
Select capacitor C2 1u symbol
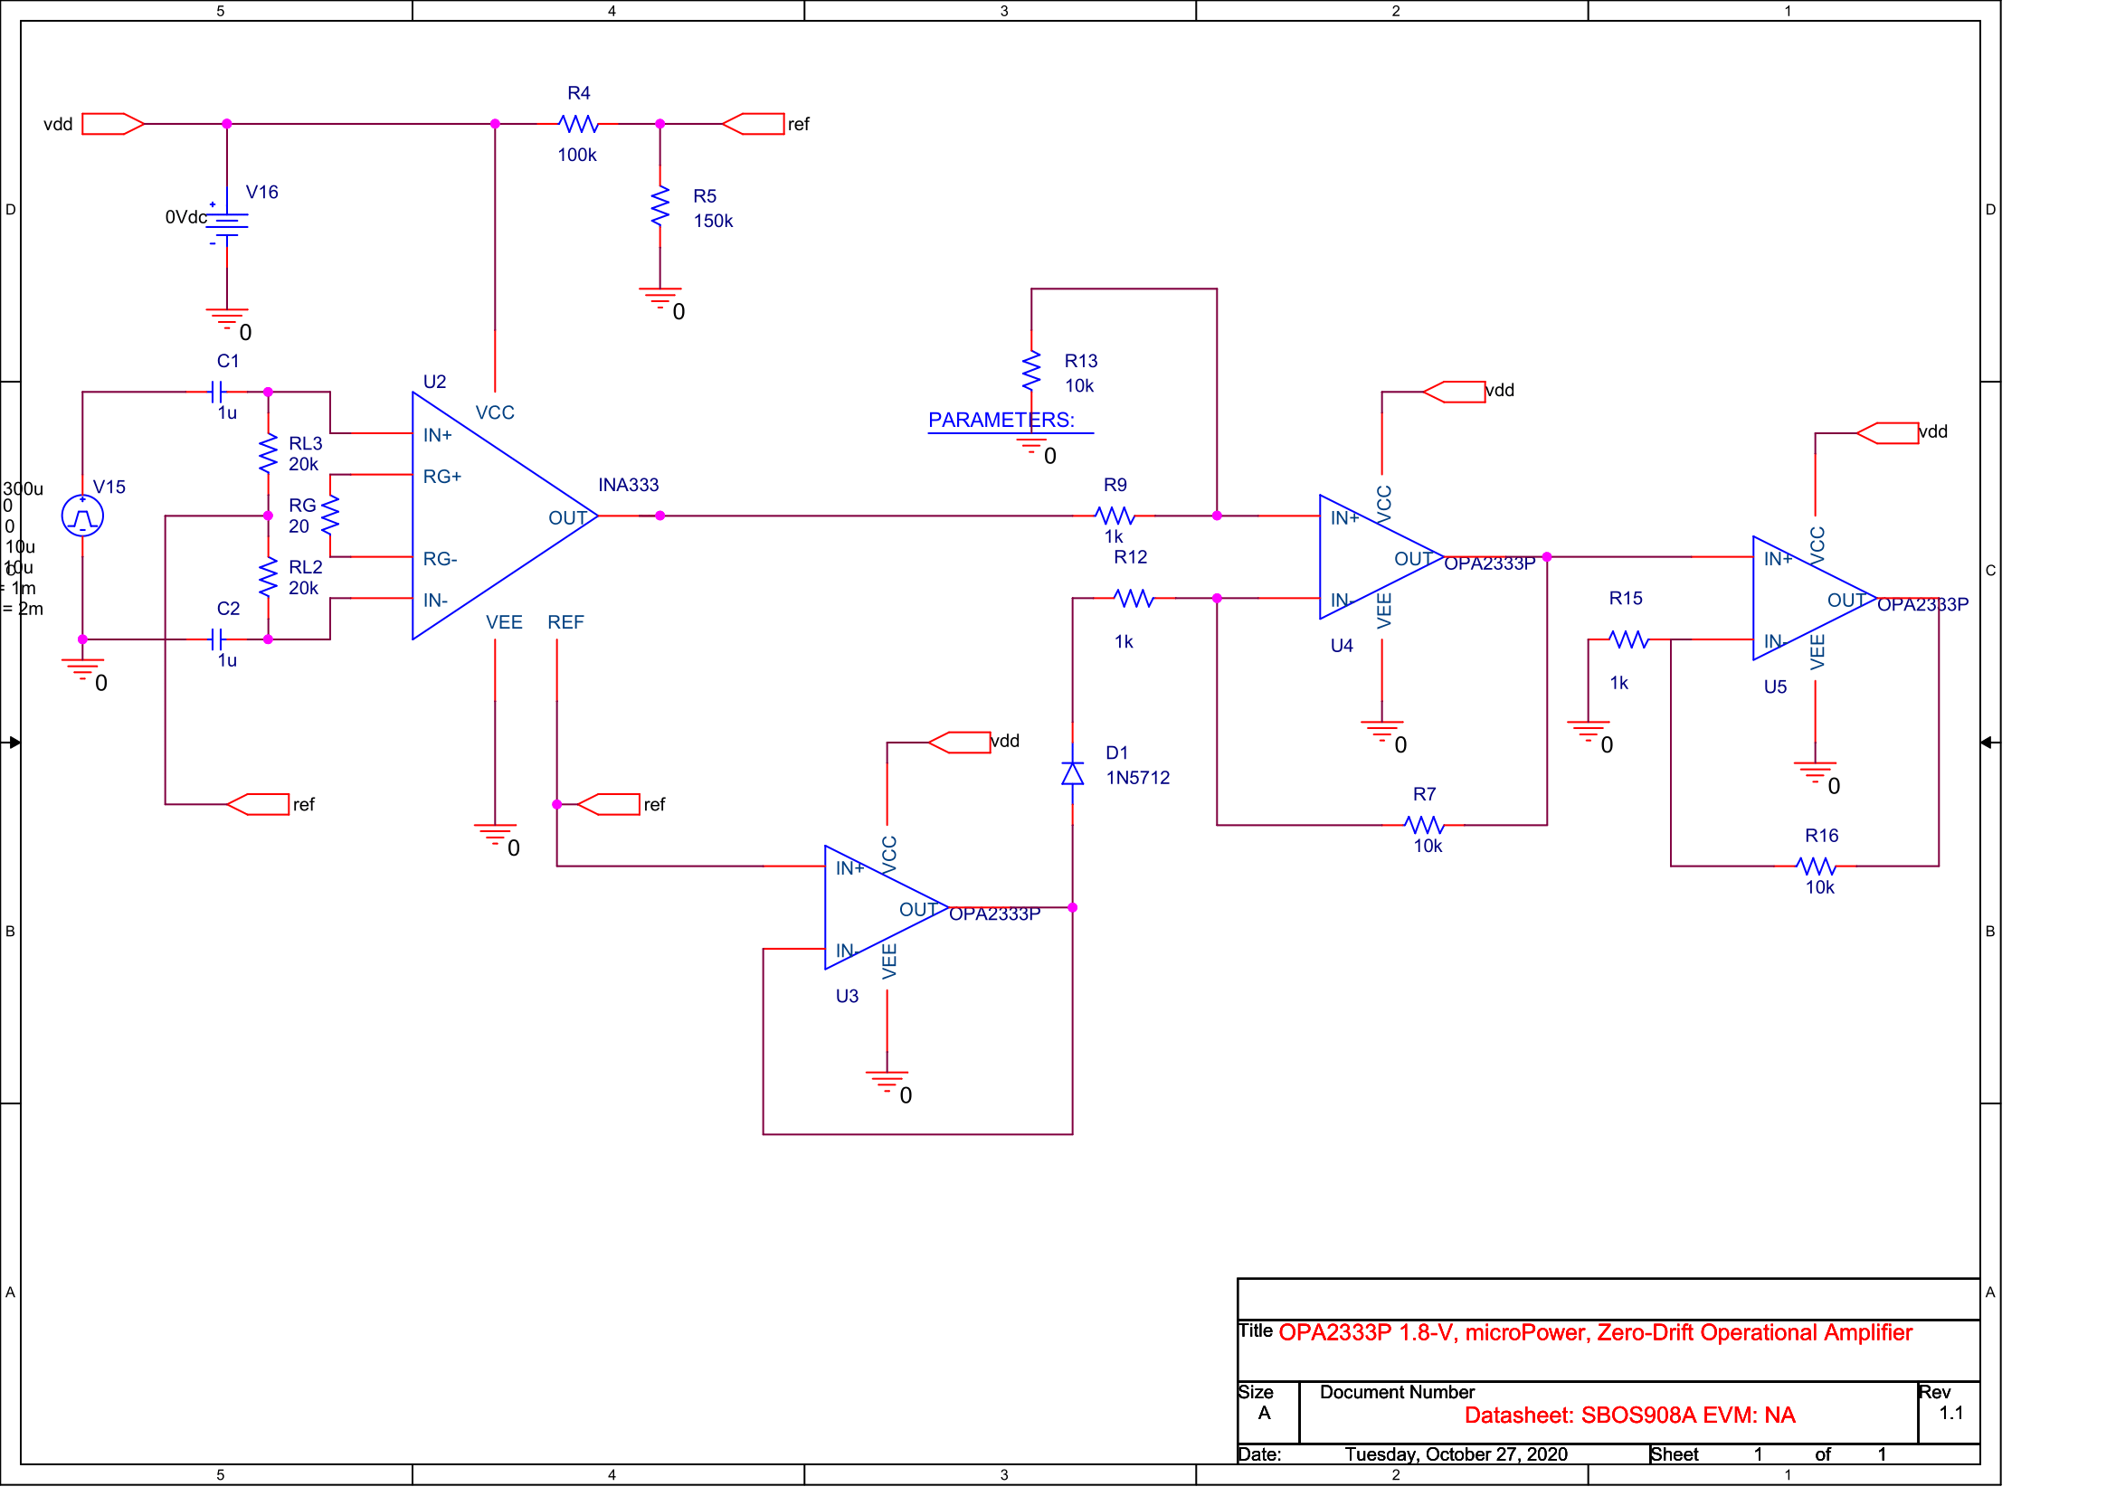click(216, 639)
